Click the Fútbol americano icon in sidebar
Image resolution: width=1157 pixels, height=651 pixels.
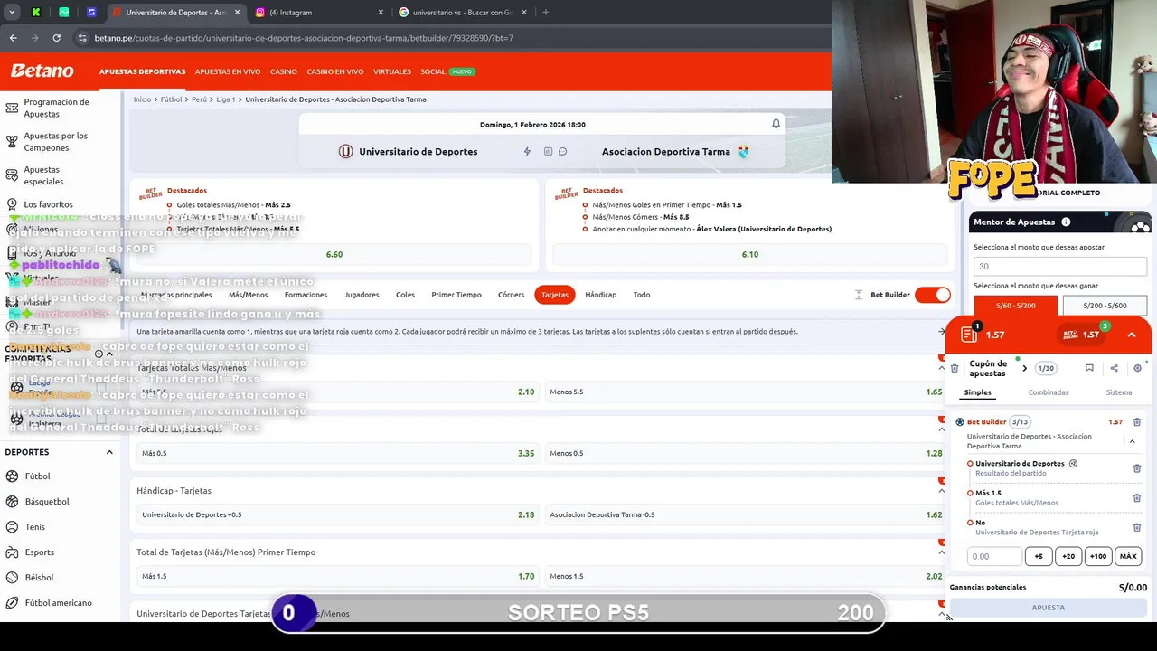(x=12, y=602)
